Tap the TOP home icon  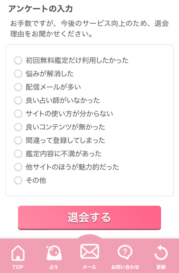point(18,253)
